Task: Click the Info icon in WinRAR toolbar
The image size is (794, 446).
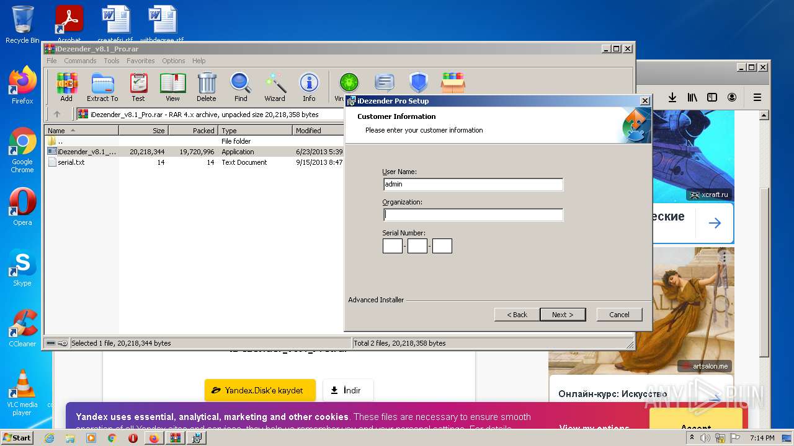Action: point(309,87)
